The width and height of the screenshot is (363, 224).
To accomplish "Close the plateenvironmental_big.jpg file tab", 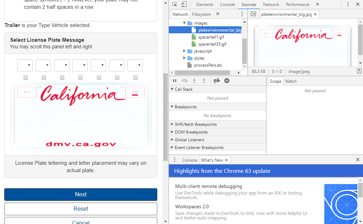I will (x=315, y=14).
